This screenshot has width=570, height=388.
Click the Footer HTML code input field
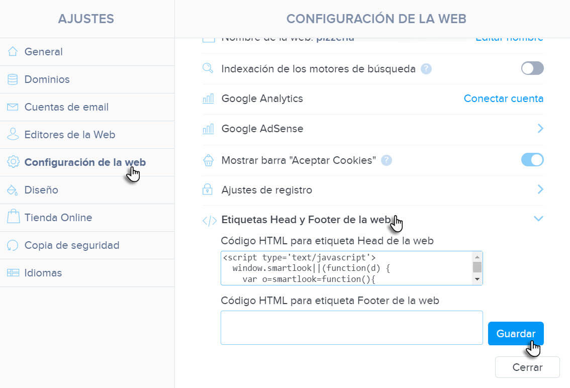point(351,328)
